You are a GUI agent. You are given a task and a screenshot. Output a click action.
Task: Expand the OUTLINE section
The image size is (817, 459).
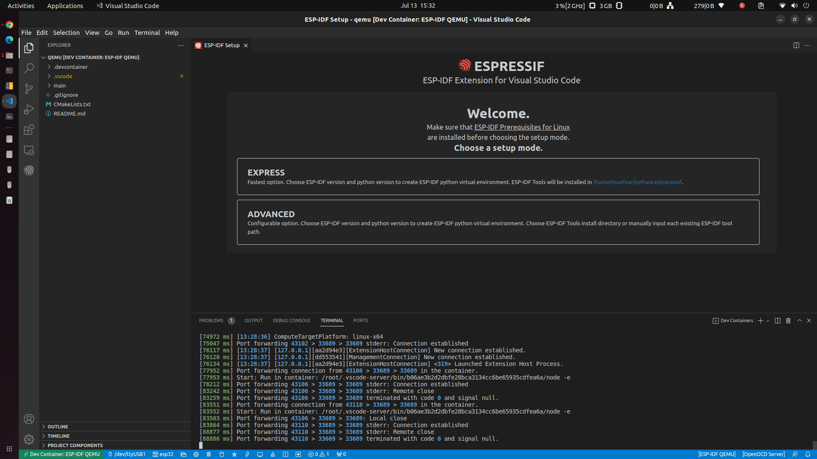click(57, 426)
